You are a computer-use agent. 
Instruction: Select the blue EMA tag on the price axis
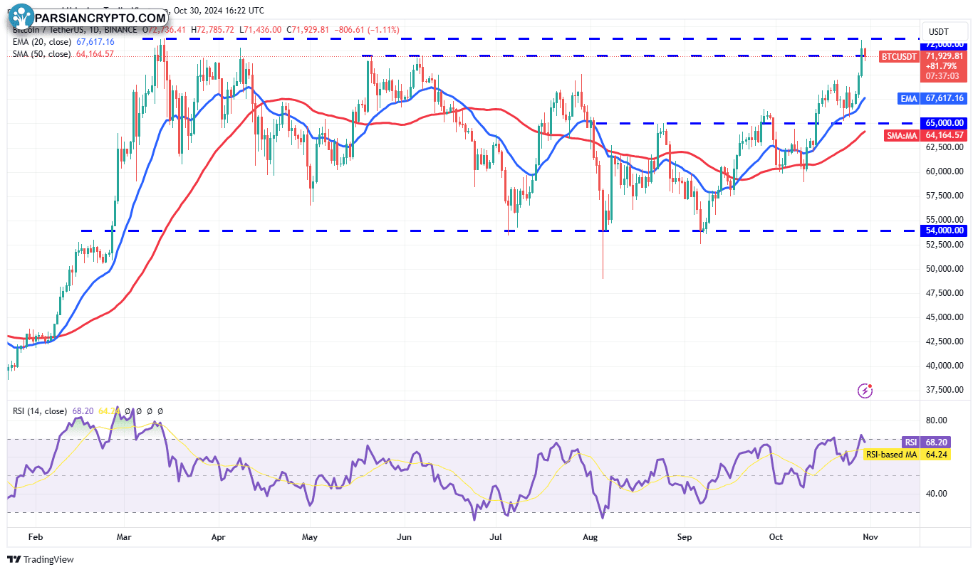(908, 99)
